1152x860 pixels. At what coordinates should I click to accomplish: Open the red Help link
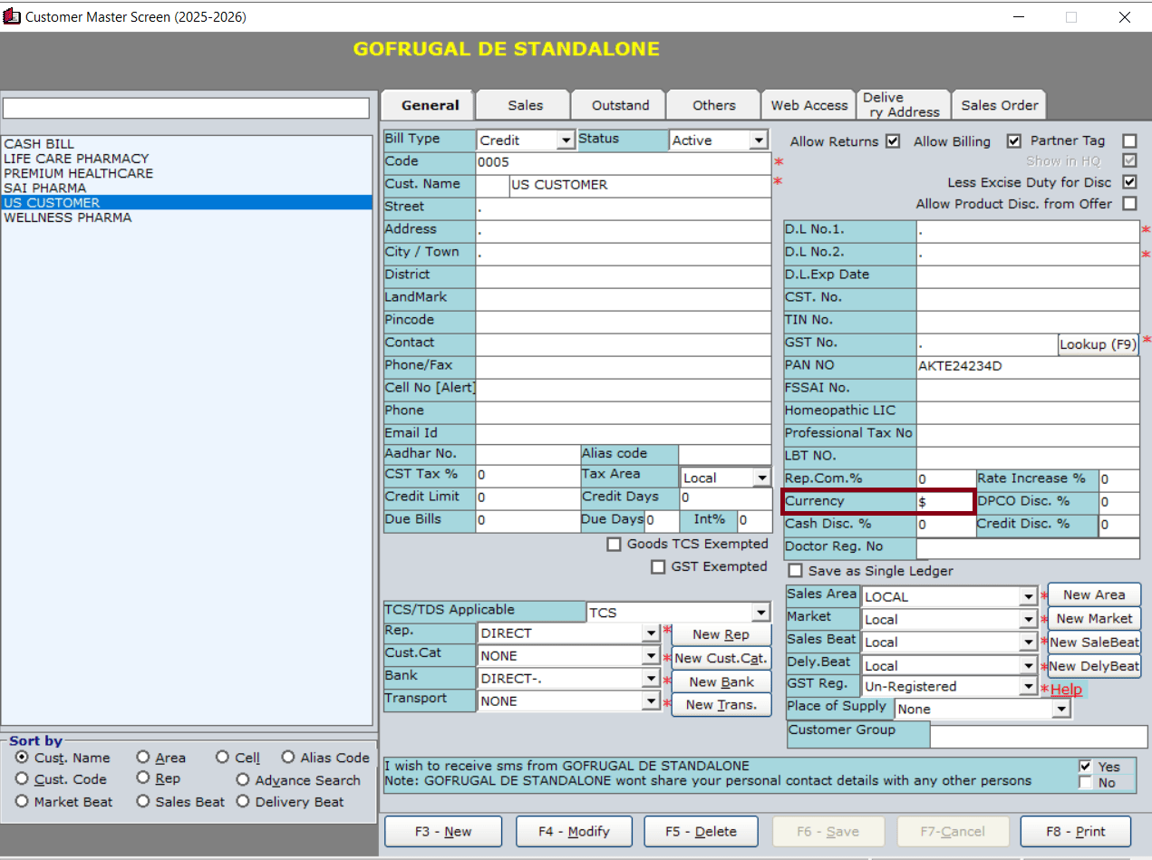[1066, 690]
